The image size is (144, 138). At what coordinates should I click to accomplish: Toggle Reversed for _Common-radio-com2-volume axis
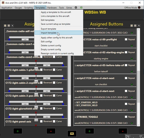point(41,57)
